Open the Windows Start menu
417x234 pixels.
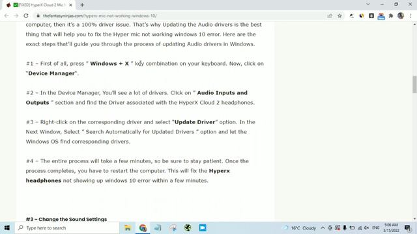click(x=7, y=228)
